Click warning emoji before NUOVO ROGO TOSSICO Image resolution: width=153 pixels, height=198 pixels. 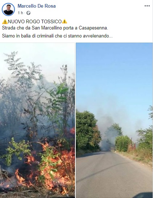tap(5, 21)
